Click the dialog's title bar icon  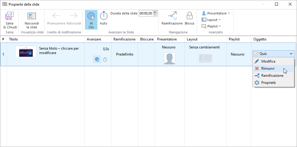[5, 4]
